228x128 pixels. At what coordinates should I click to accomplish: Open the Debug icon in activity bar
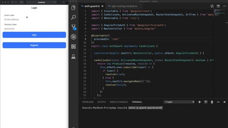(x=73, y=37)
